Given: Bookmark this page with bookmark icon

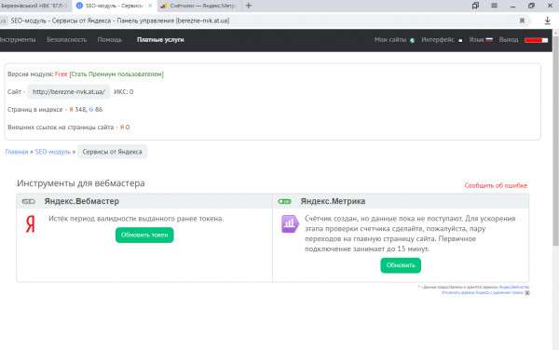Looking at the screenshot, I should coord(522,20).
